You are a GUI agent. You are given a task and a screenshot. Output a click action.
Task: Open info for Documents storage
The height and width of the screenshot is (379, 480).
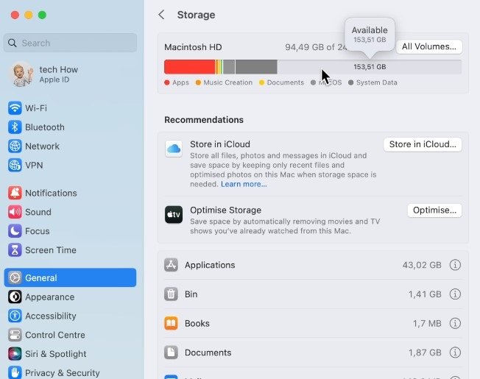pos(455,353)
